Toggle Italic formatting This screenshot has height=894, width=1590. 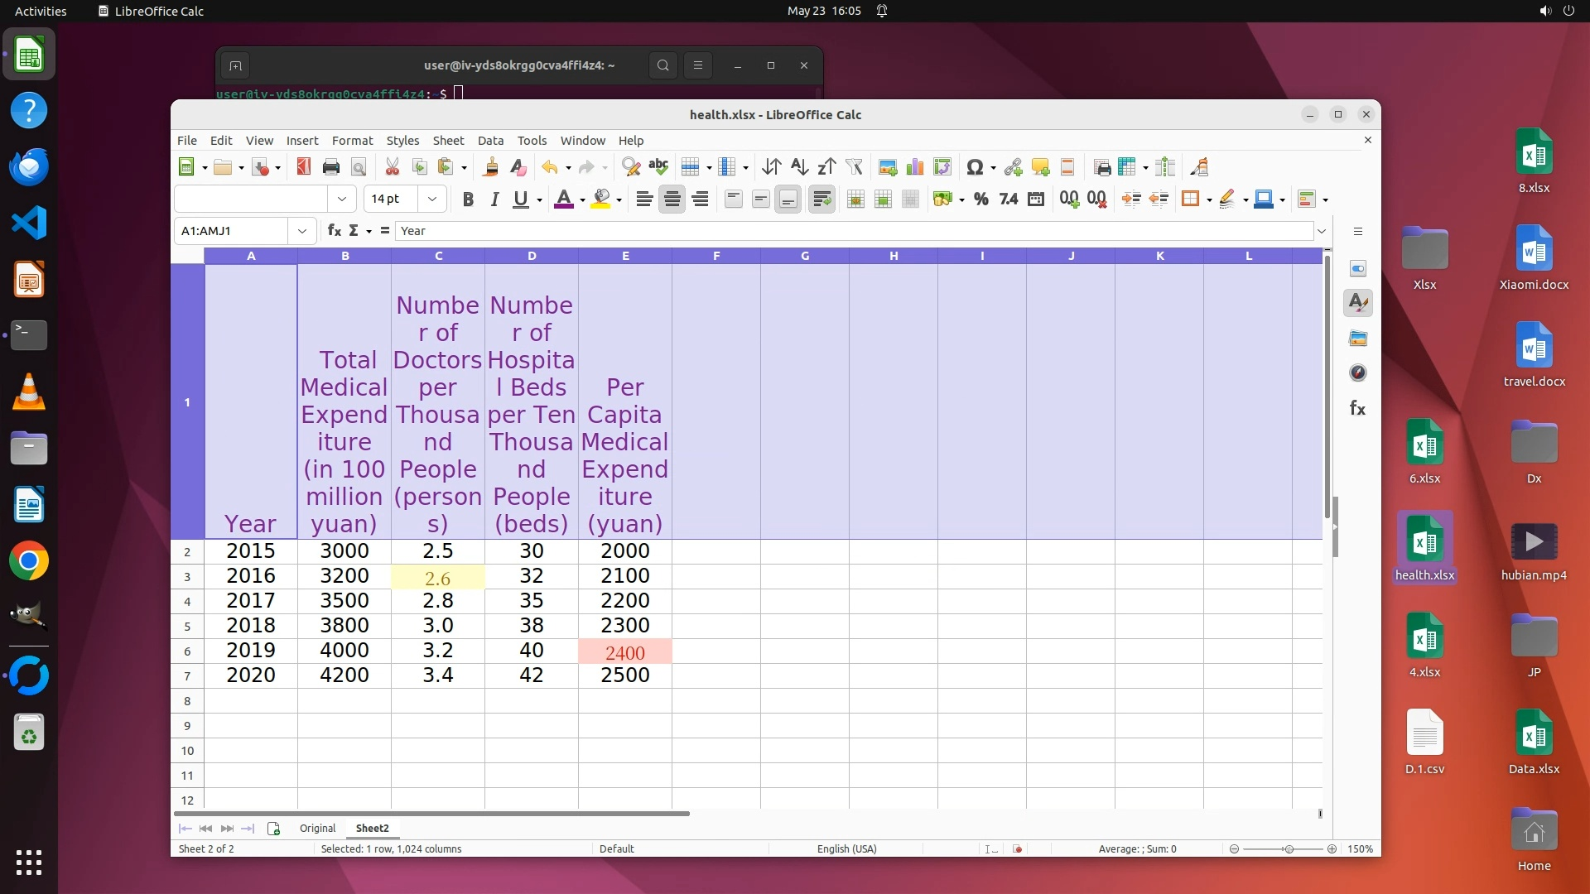(x=494, y=199)
